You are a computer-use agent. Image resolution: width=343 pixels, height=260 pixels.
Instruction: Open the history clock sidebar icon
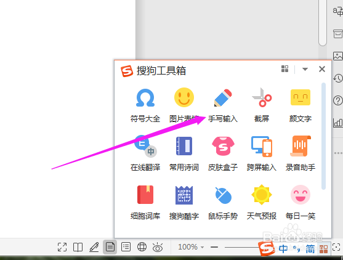pos(337,78)
